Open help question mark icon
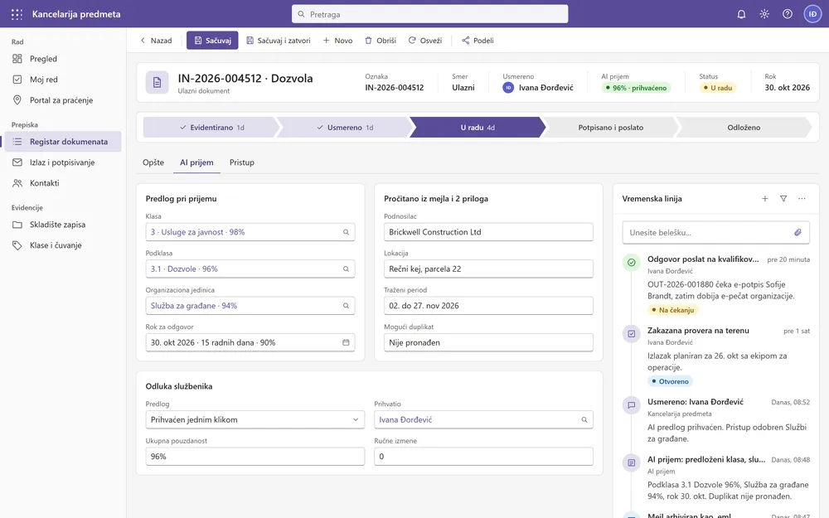829x518 pixels. [x=788, y=14]
